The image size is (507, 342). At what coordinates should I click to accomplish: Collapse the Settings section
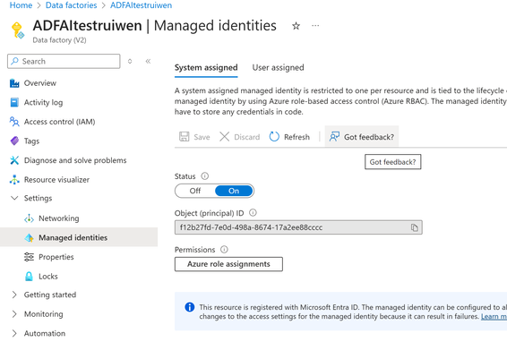tap(14, 198)
